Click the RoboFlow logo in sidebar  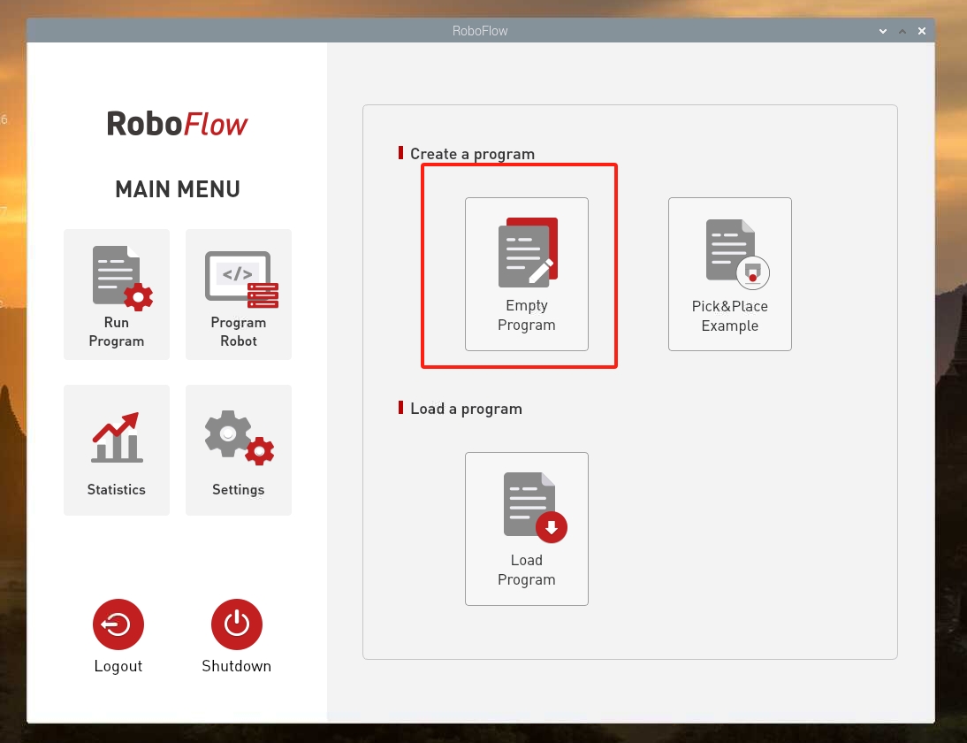click(178, 124)
